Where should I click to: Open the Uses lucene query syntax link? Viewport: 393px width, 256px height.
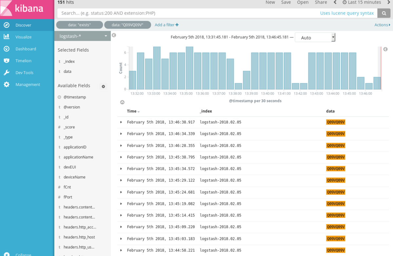pos(347,13)
